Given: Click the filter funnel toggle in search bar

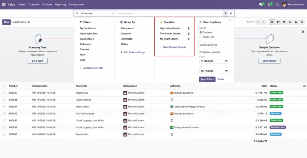Looking at the screenshot, I should tap(225, 13).
